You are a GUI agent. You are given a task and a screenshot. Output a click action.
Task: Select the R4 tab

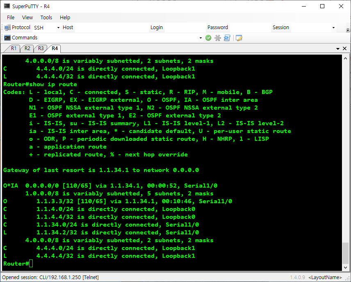point(55,48)
